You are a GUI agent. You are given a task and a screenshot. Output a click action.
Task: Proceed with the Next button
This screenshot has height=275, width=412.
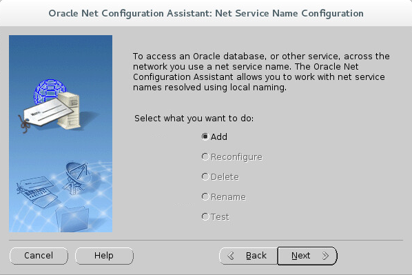click(307, 256)
